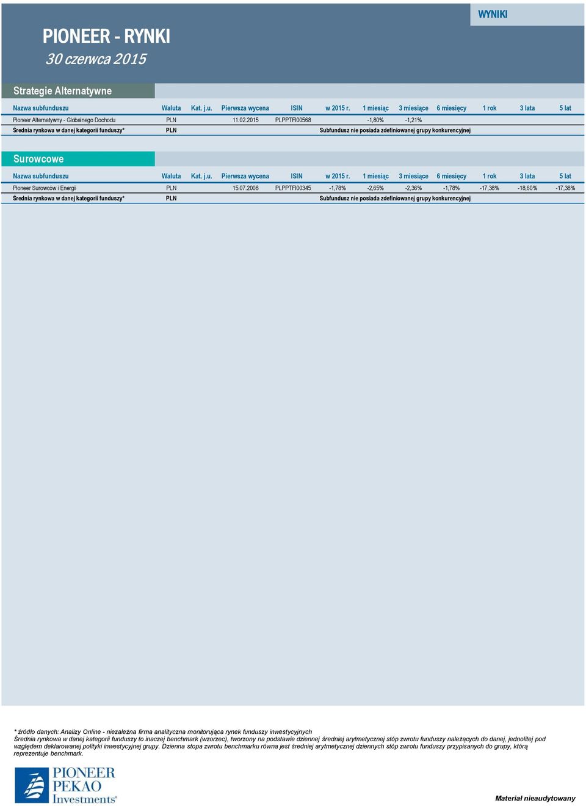The image size is (586, 806).
Task: Click ISIN code PLPPTFI00345
Action: coord(293,188)
